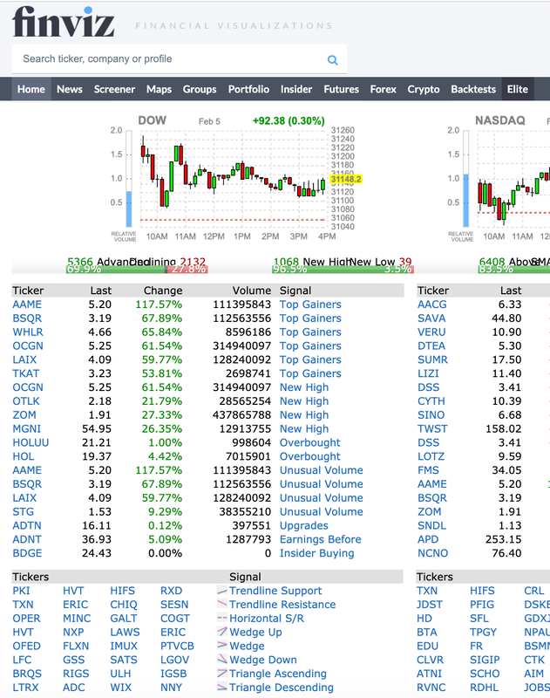Open SIGIP ticker in right pattern list
This screenshot has width=550, height=698.
[x=485, y=660]
